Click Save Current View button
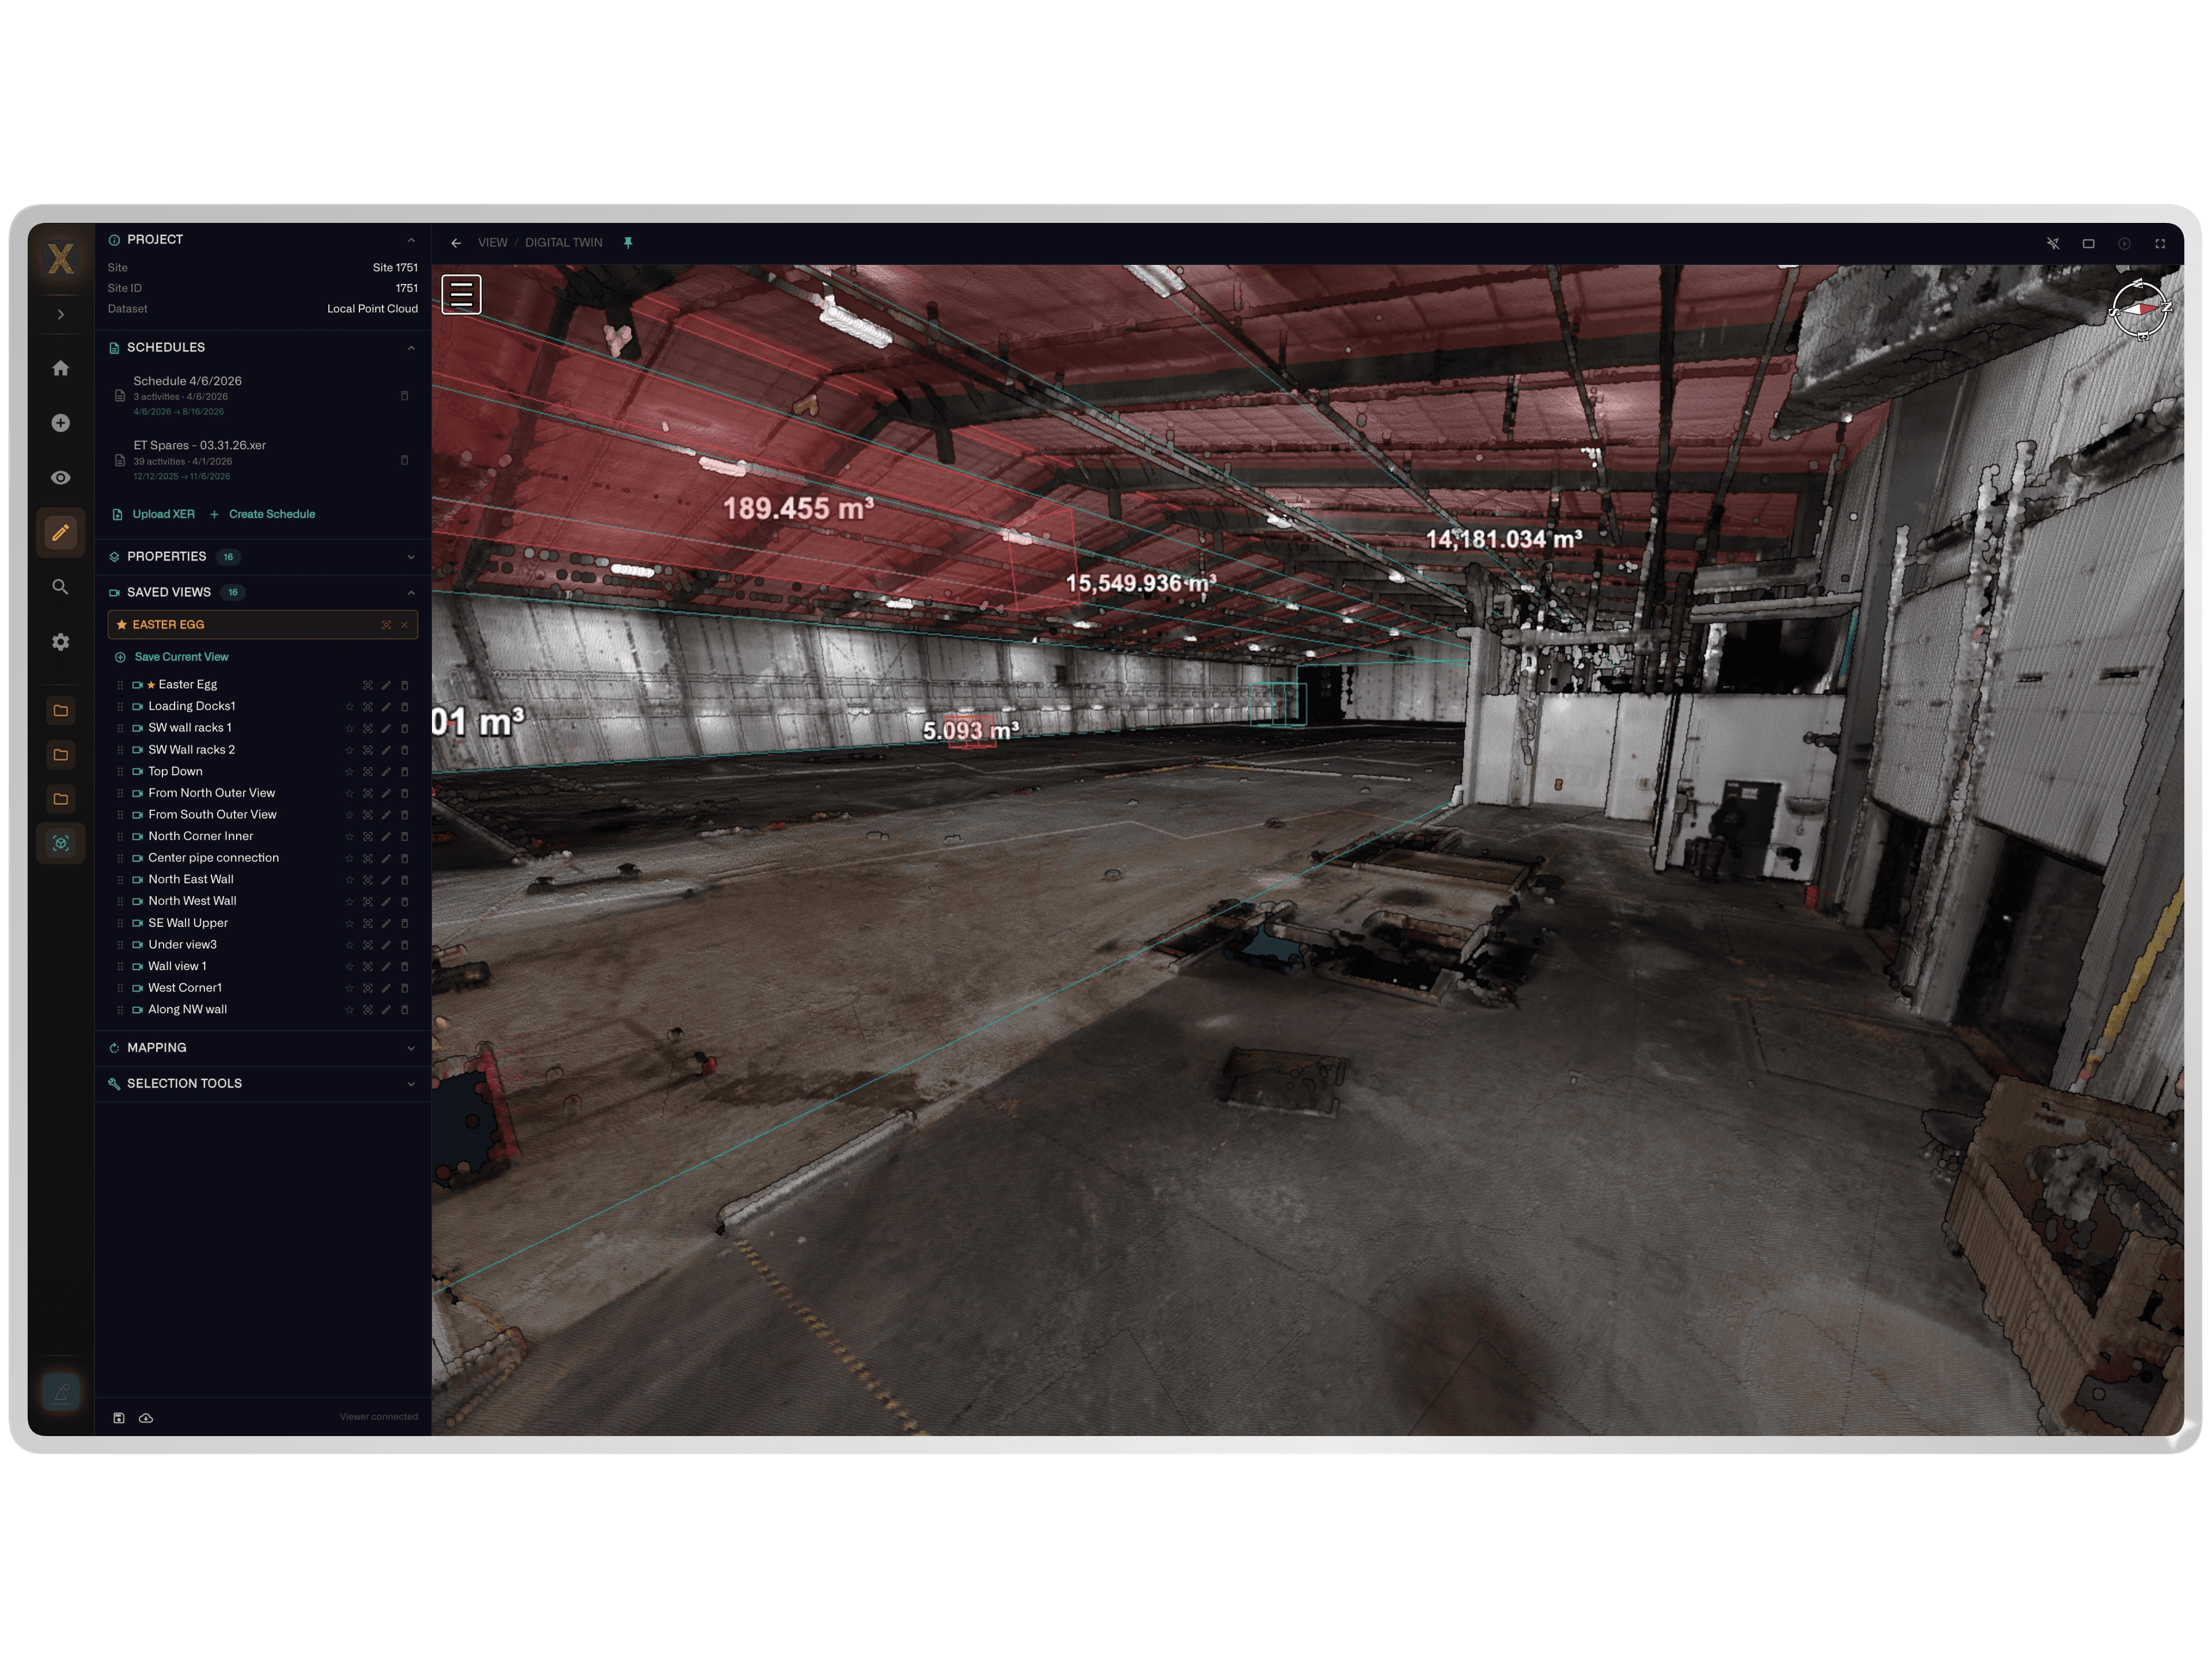This screenshot has height=1659, width=2212. click(172, 657)
